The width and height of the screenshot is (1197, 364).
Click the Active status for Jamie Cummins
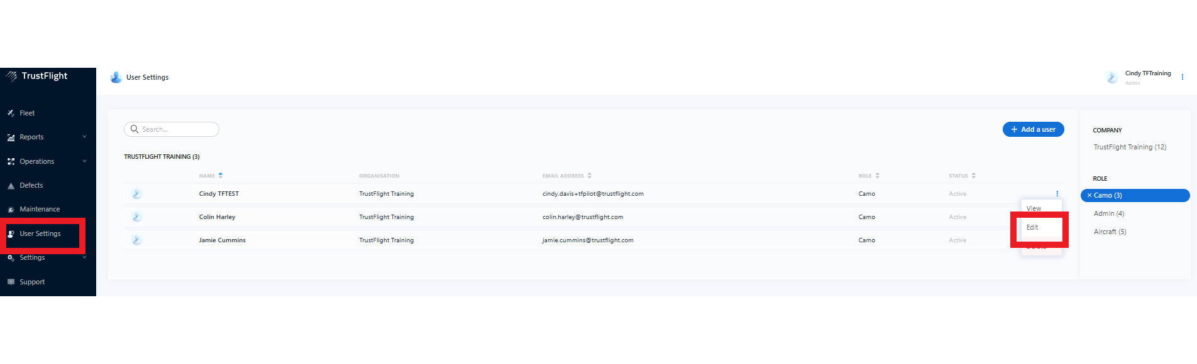(x=957, y=240)
